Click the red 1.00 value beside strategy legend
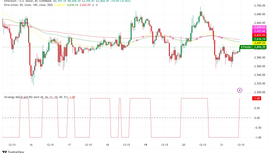 click(x=72, y=97)
